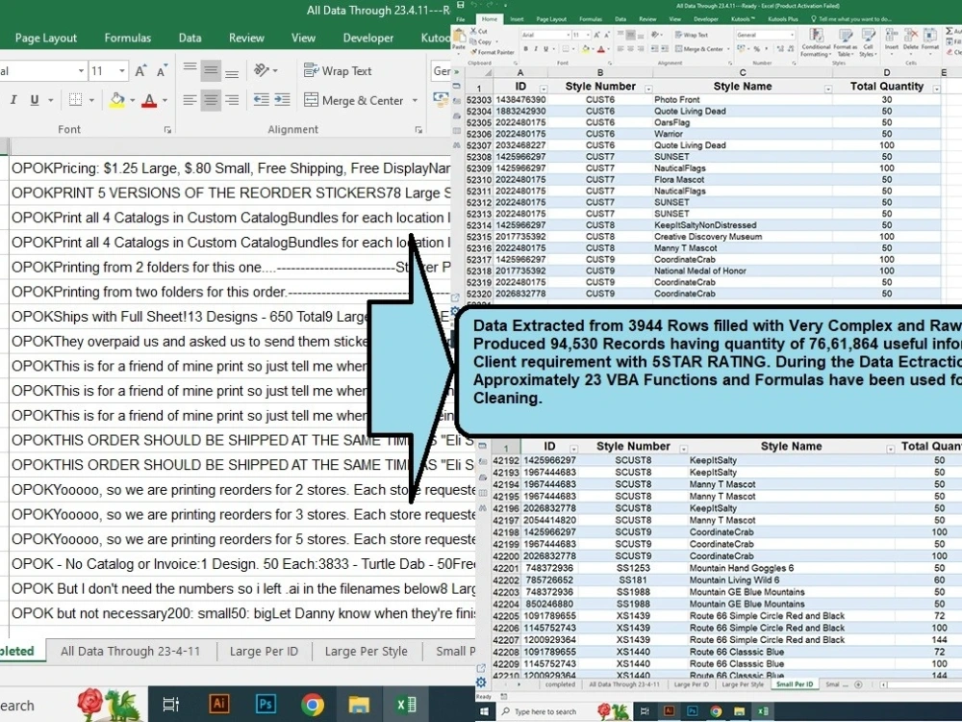962x722 pixels.
Task: Apply red font color in zoomed-in ribbon
Action: coord(149,100)
